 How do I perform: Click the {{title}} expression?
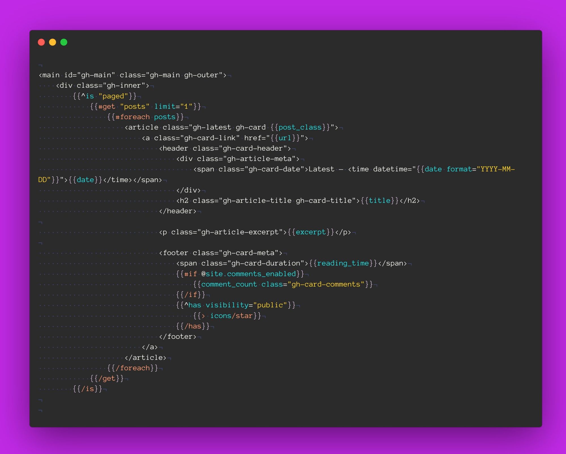point(380,201)
